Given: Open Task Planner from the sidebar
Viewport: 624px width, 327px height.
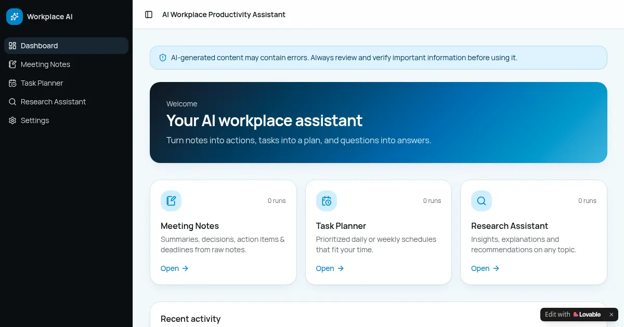Looking at the screenshot, I should pos(66,83).
